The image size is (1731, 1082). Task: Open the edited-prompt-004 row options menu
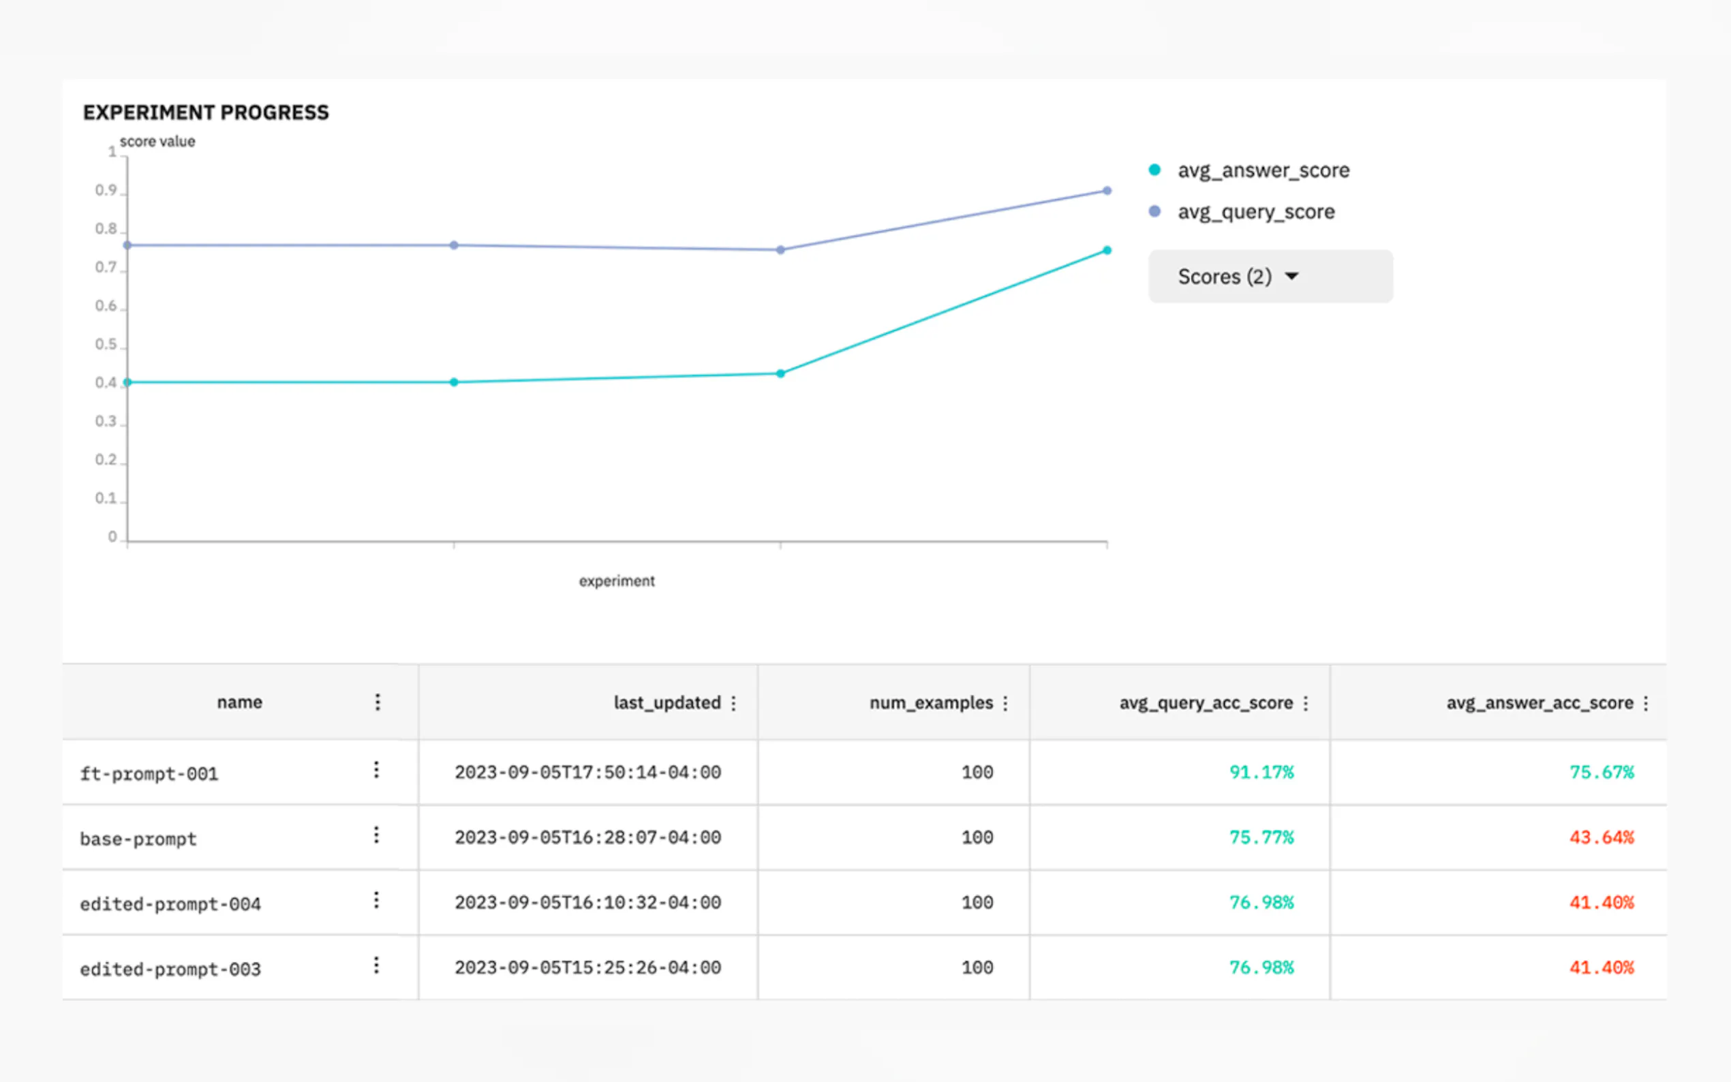pos(376,900)
